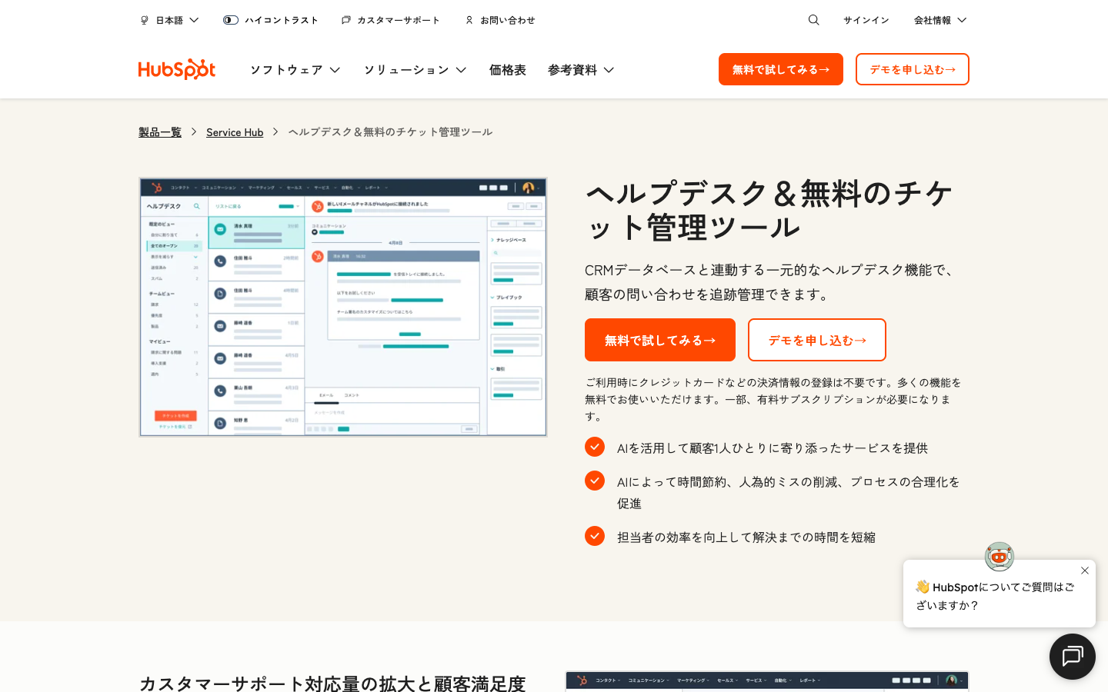The image size is (1108, 692).
Task: Open the chat widget bubble
Action: pos(1072,656)
